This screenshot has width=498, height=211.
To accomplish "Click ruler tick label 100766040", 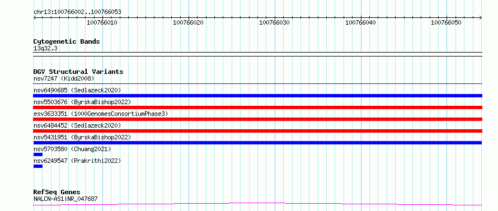I will 360,22.
